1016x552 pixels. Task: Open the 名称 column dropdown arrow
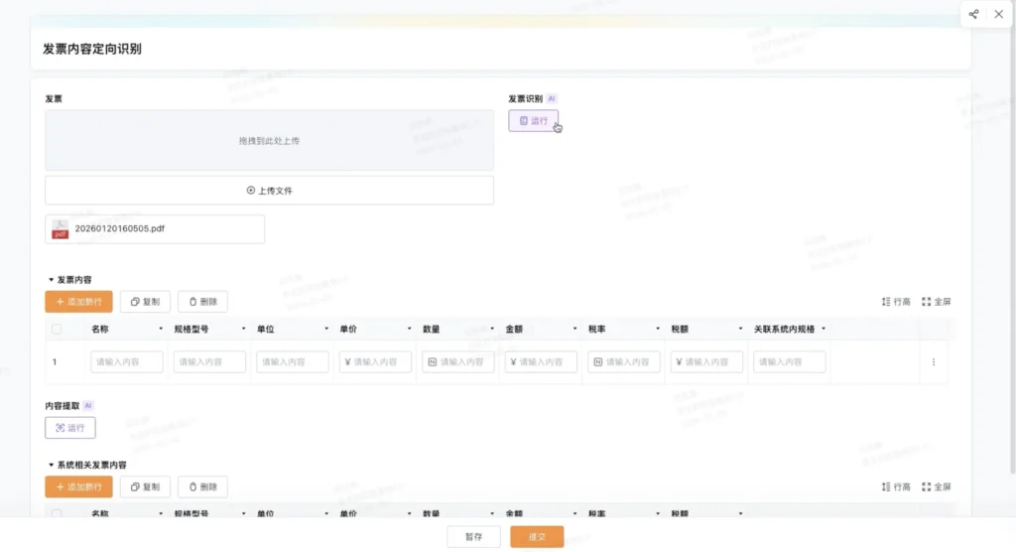pos(161,329)
